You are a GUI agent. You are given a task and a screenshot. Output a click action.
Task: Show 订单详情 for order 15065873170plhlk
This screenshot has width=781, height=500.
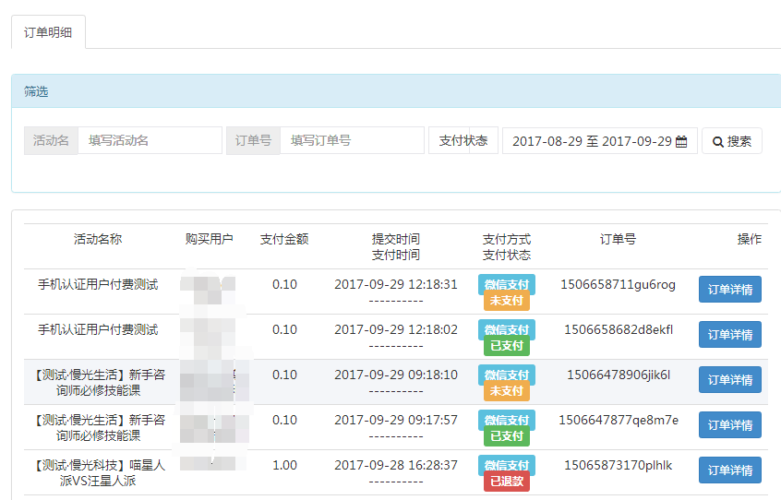point(729,470)
